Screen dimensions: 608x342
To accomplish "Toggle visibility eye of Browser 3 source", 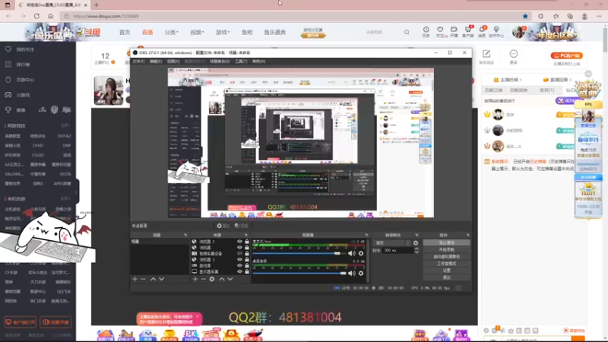I will point(239,259).
